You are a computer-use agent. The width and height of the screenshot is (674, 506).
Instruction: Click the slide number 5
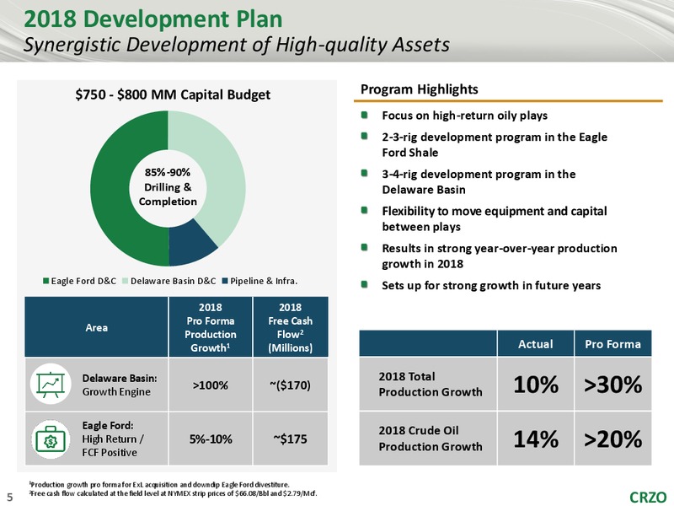pyautogui.click(x=10, y=498)
